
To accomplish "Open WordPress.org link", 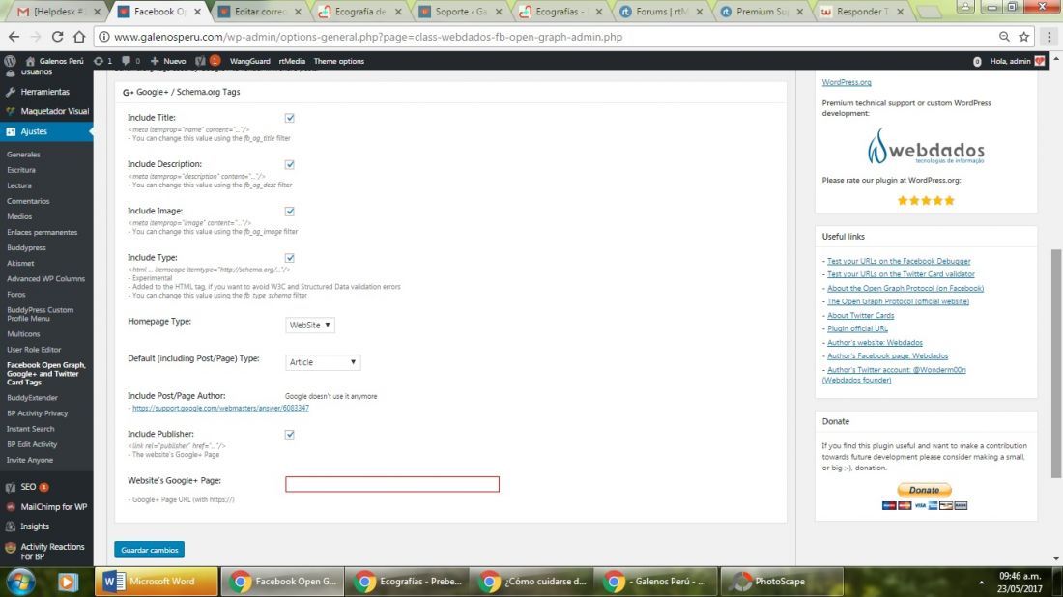I will point(847,82).
